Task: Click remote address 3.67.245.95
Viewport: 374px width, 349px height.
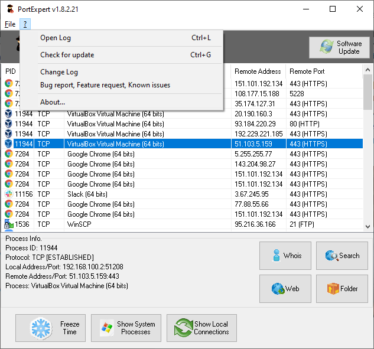Action: pos(251,194)
